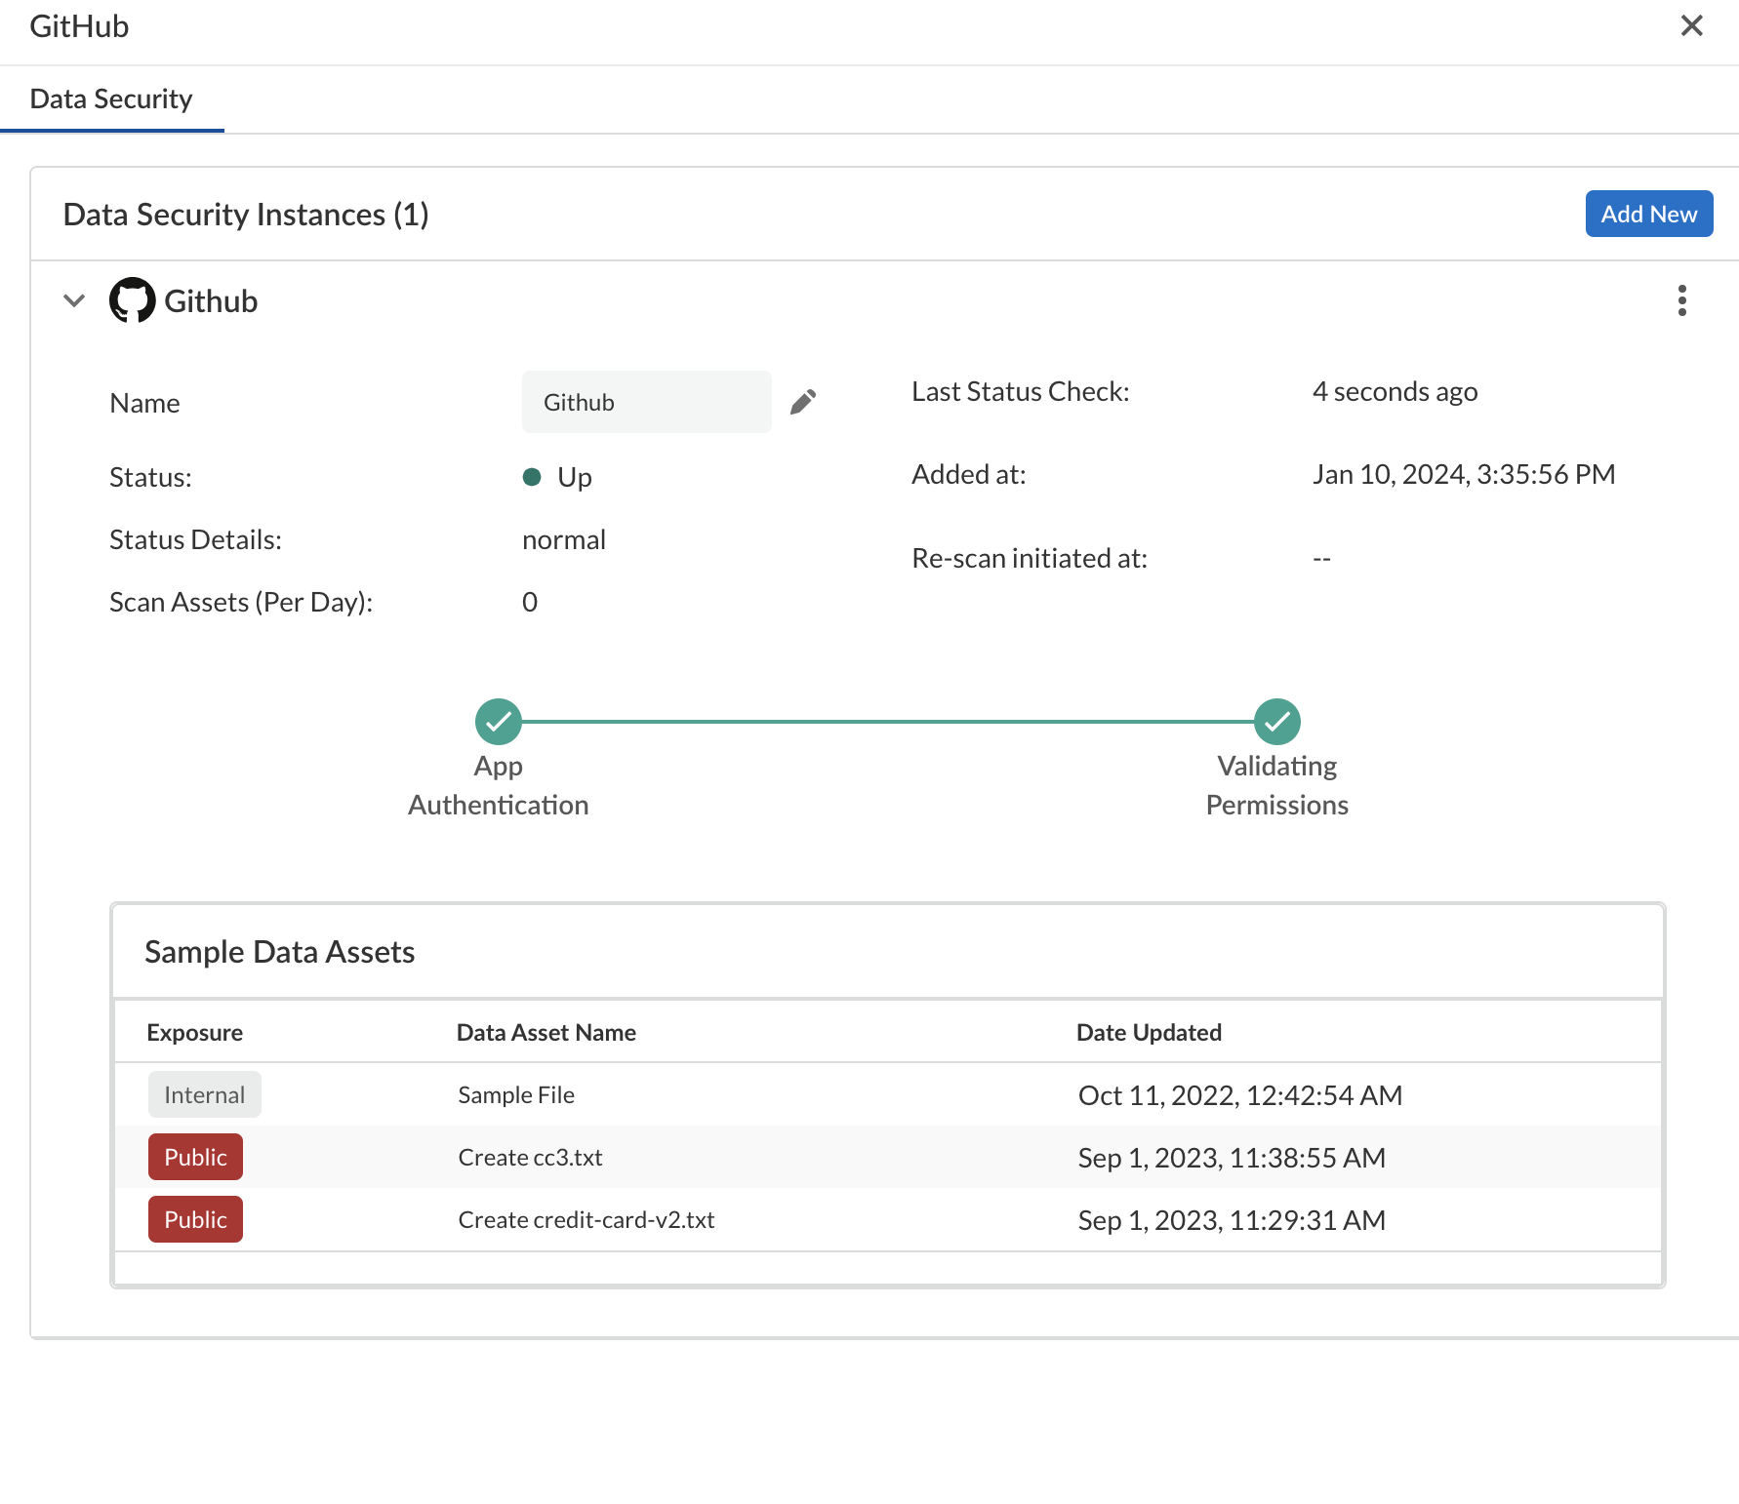Image resolution: width=1739 pixels, height=1504 pixels.
Task: Select the Create credit-card-v2.txt asset name
Action: pos(586,1219)
